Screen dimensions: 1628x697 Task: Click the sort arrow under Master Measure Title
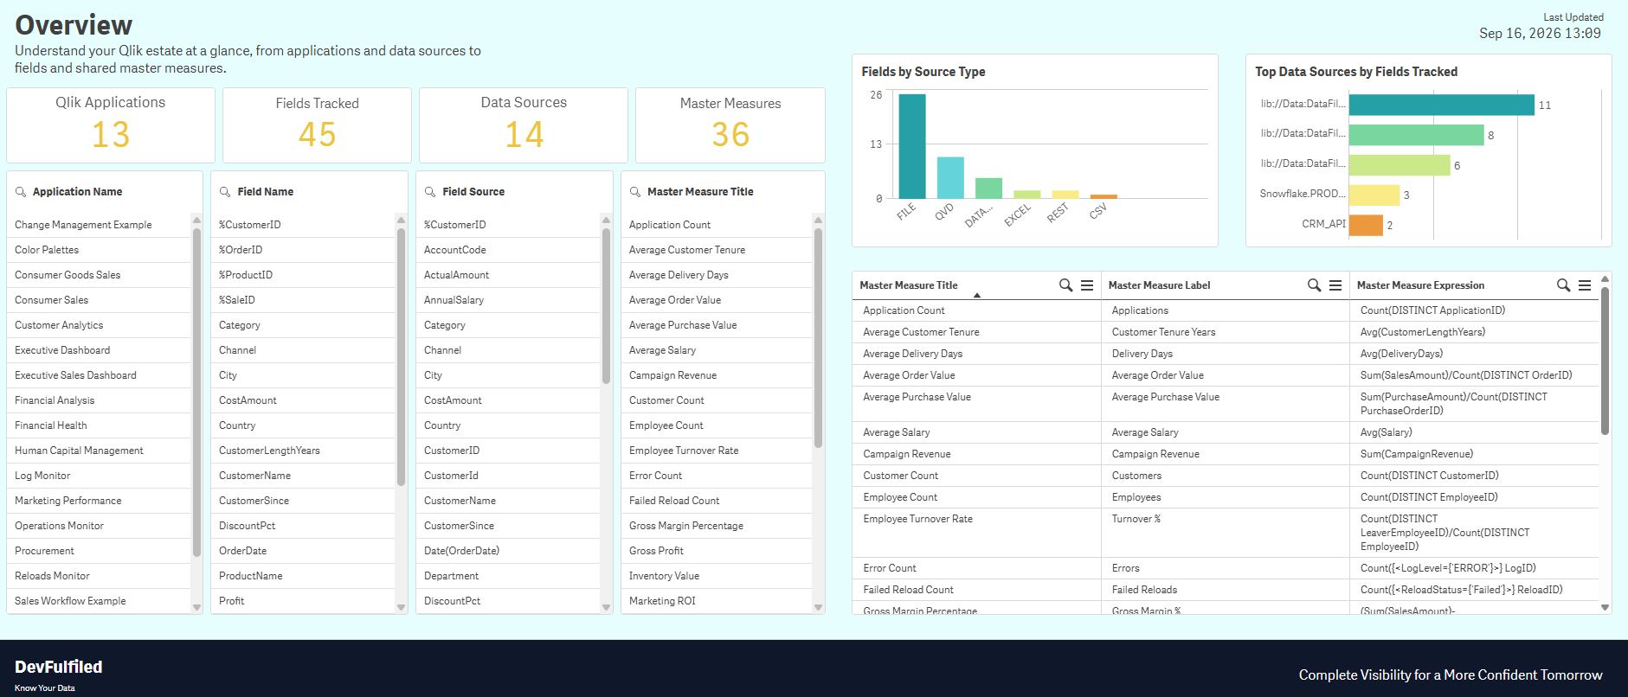point(977,296)
